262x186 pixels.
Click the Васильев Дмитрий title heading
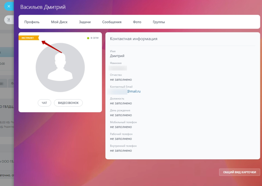pyautogui.click(x=43, y=7)
